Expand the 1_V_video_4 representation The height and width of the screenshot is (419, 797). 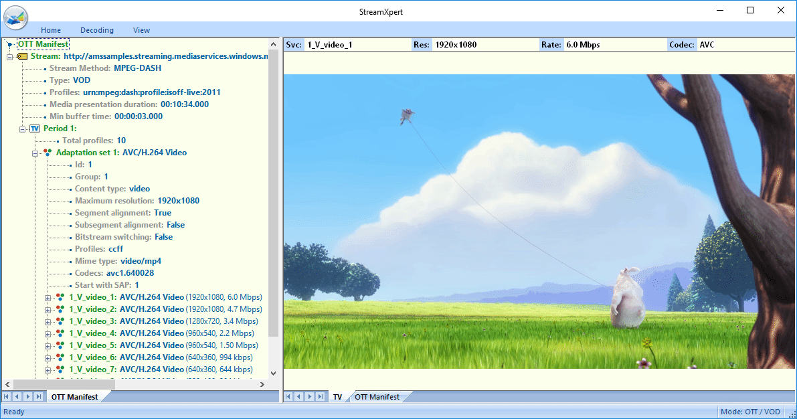[48, 334]
